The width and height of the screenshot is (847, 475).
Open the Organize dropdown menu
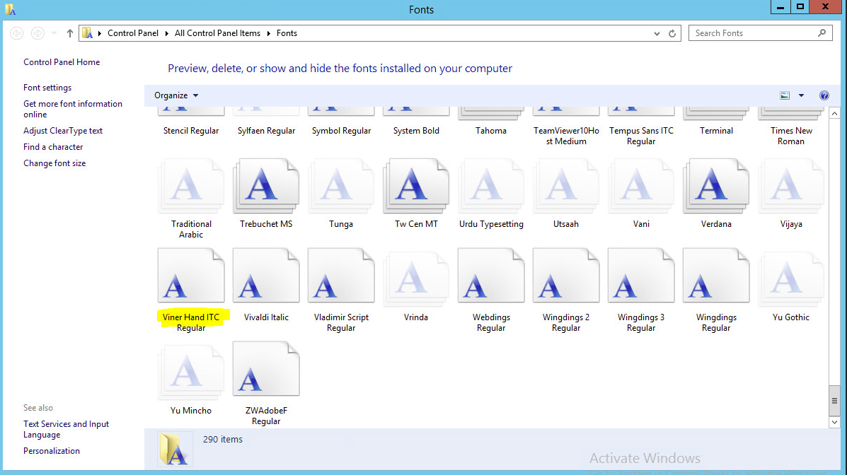click(x=176, y=95)
